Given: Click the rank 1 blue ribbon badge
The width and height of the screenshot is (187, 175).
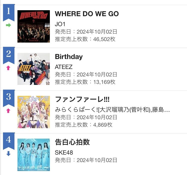Looking at the screenshot, I should coord(9,12).
